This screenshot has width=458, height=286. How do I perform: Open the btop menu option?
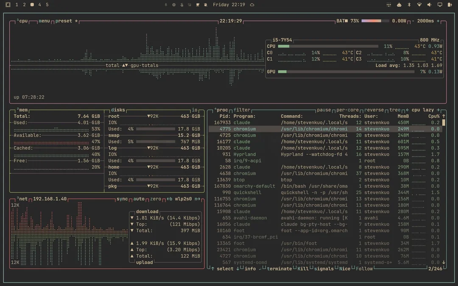[x=44, y=21]
